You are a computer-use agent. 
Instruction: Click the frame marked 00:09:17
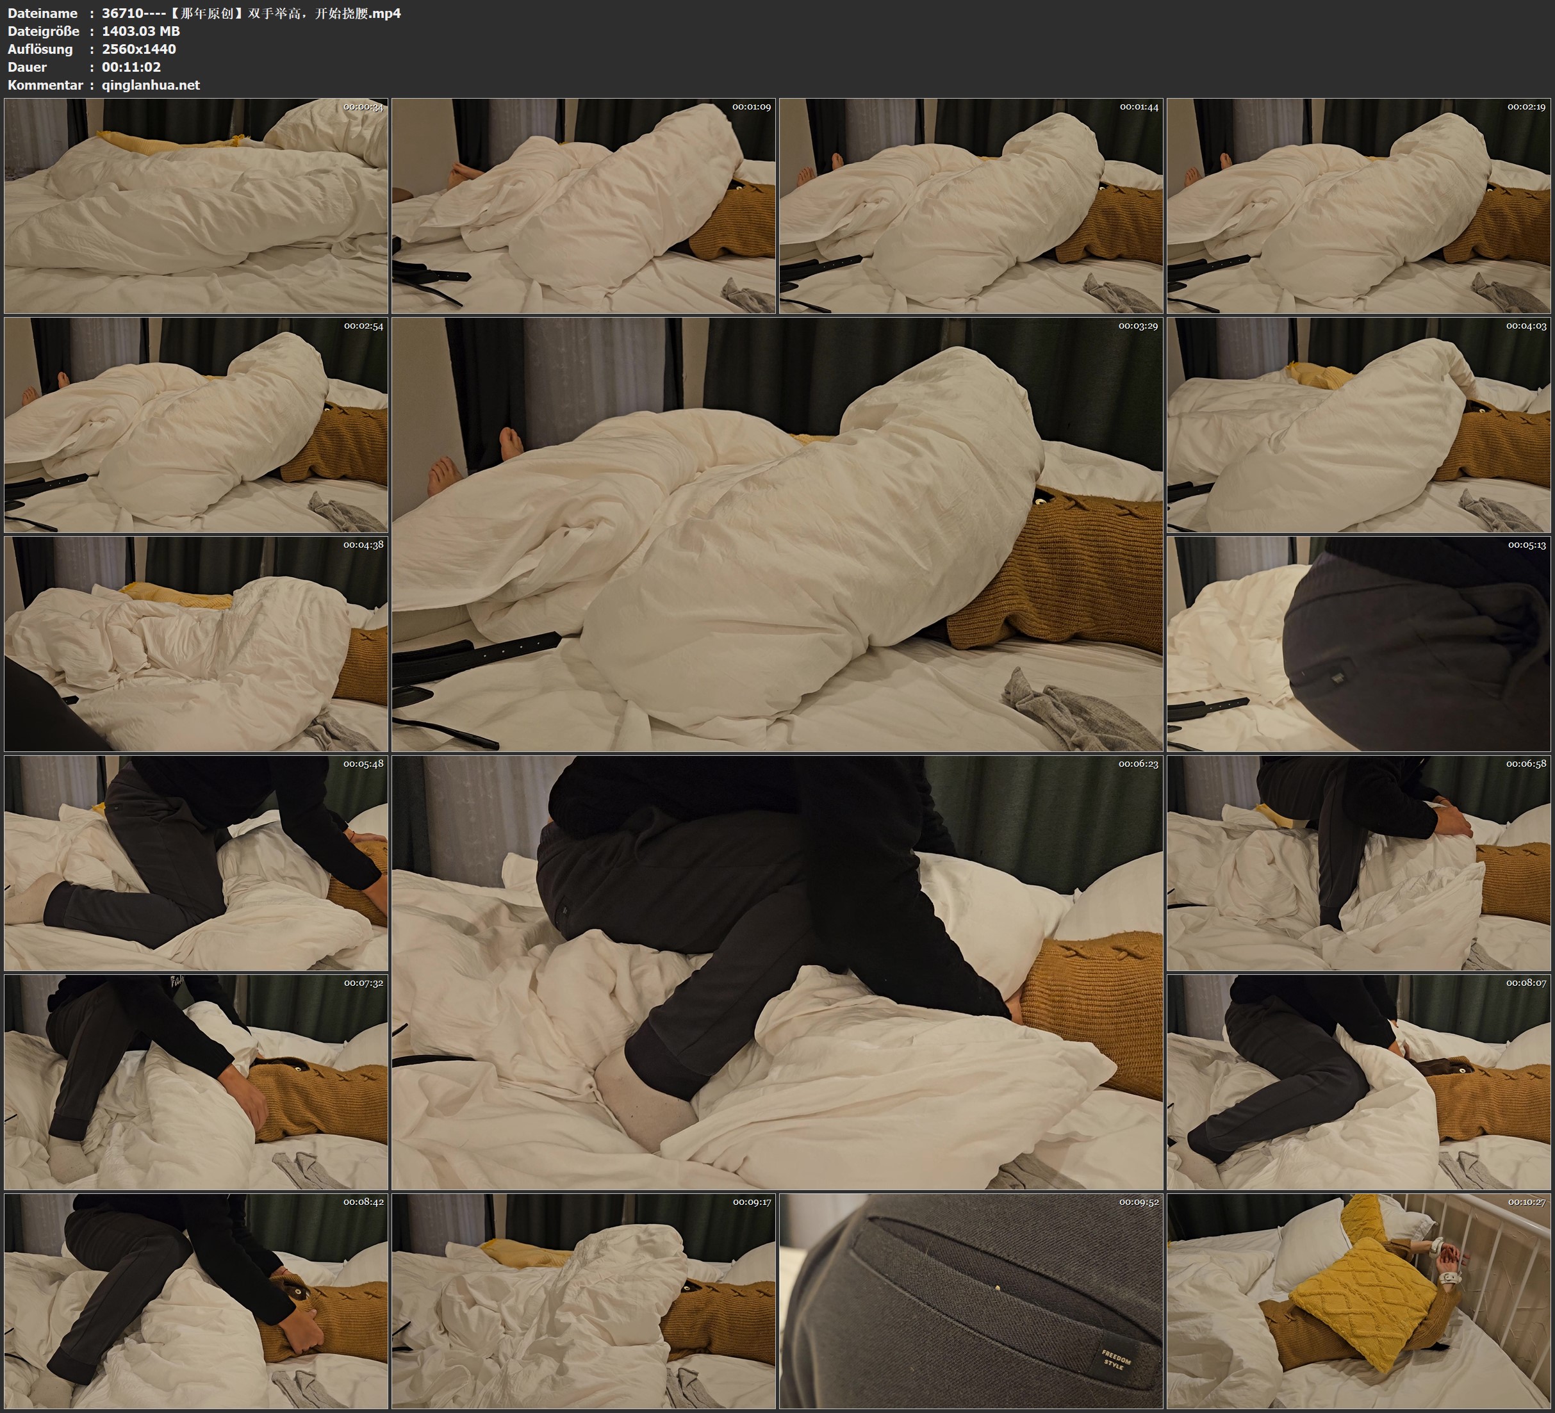click(583, 1301)
